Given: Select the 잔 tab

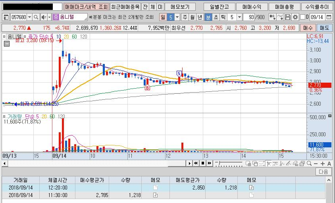Looking at the screenshot, I should click(145, 7).
